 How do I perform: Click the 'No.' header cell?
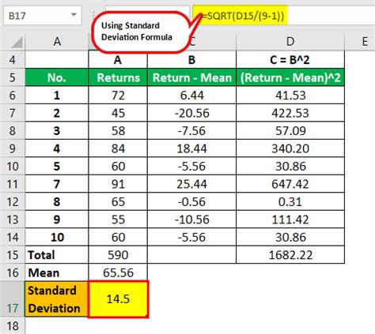(57, 77)
